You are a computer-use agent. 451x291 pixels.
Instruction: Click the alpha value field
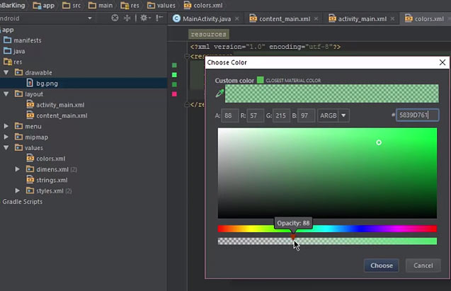(x=229, y=115)
